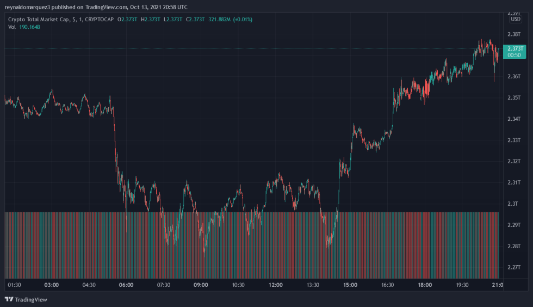Click the 09:00 time axis label

(201, 285)
